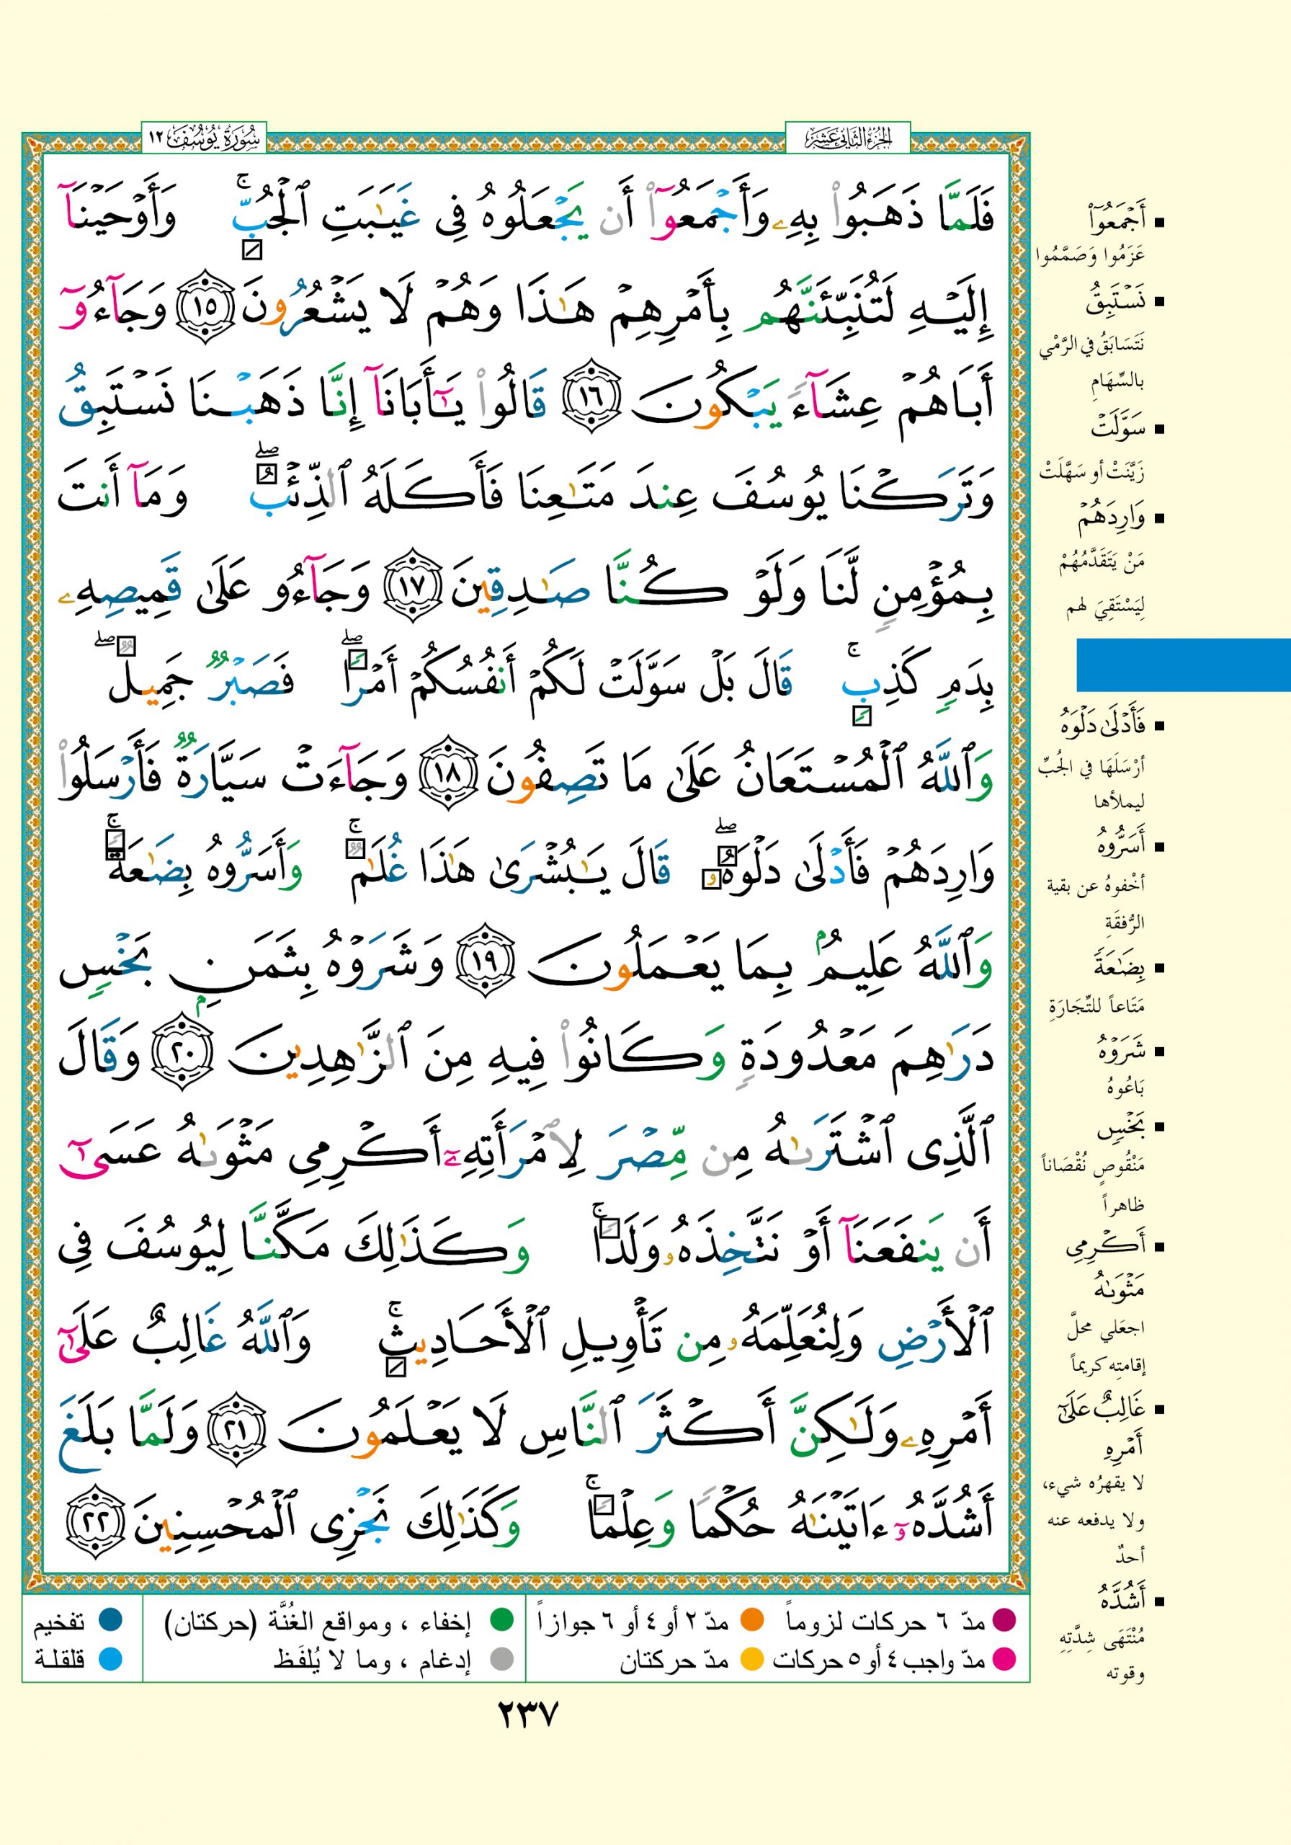This screenshot has height=1845, width=1291.
Task: Select the orange مدّ جوازاً legend dot
Action: tap(751, 1621)
